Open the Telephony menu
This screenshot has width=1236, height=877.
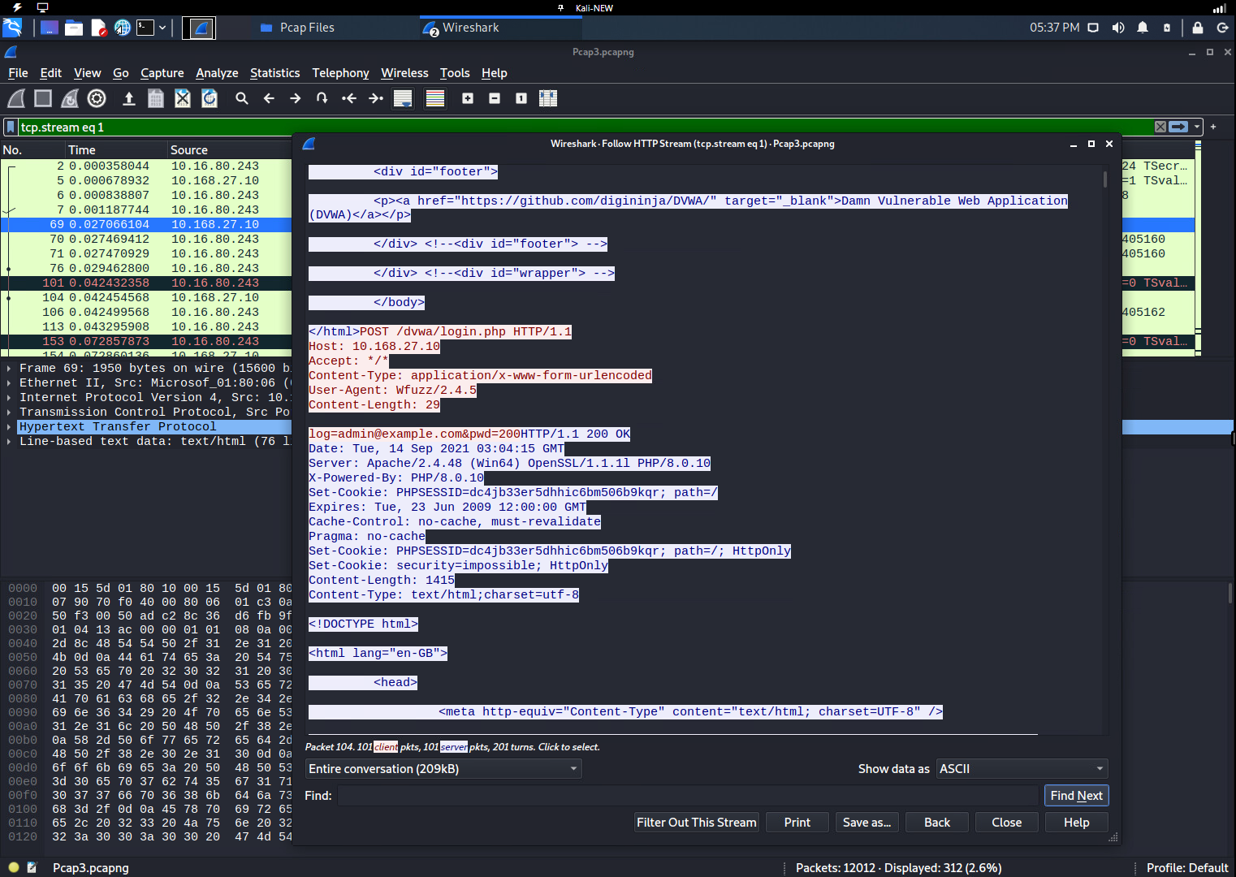(x=340, y=73)
